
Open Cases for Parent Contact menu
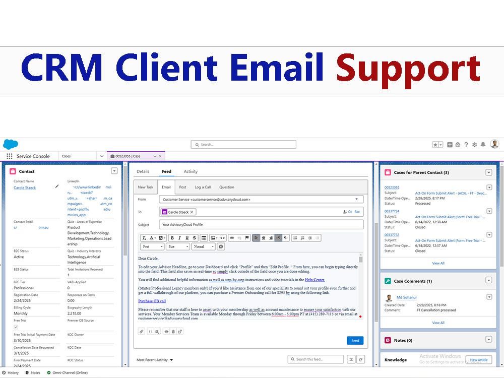coord(488,172)
